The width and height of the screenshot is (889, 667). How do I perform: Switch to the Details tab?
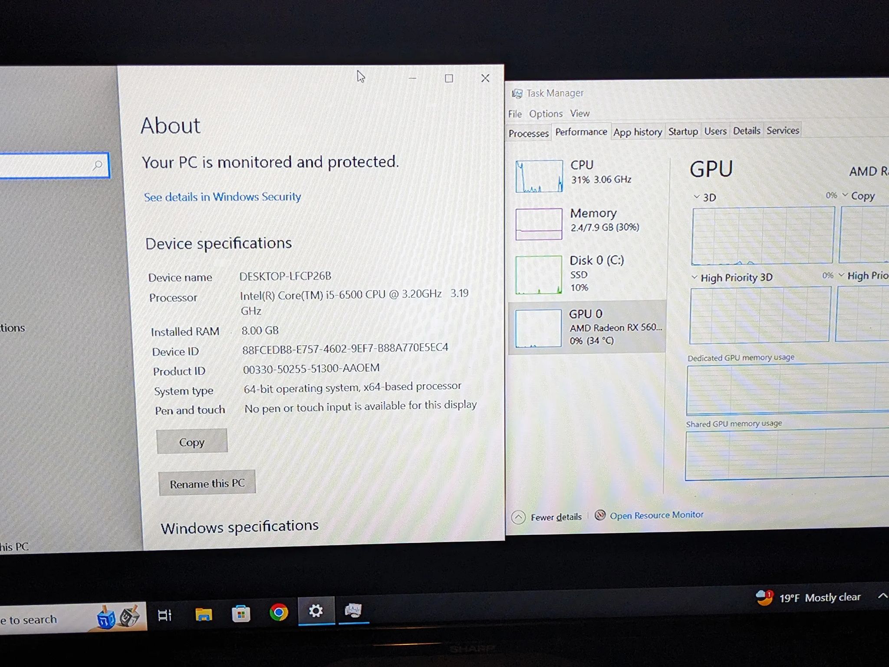[747, 131]
